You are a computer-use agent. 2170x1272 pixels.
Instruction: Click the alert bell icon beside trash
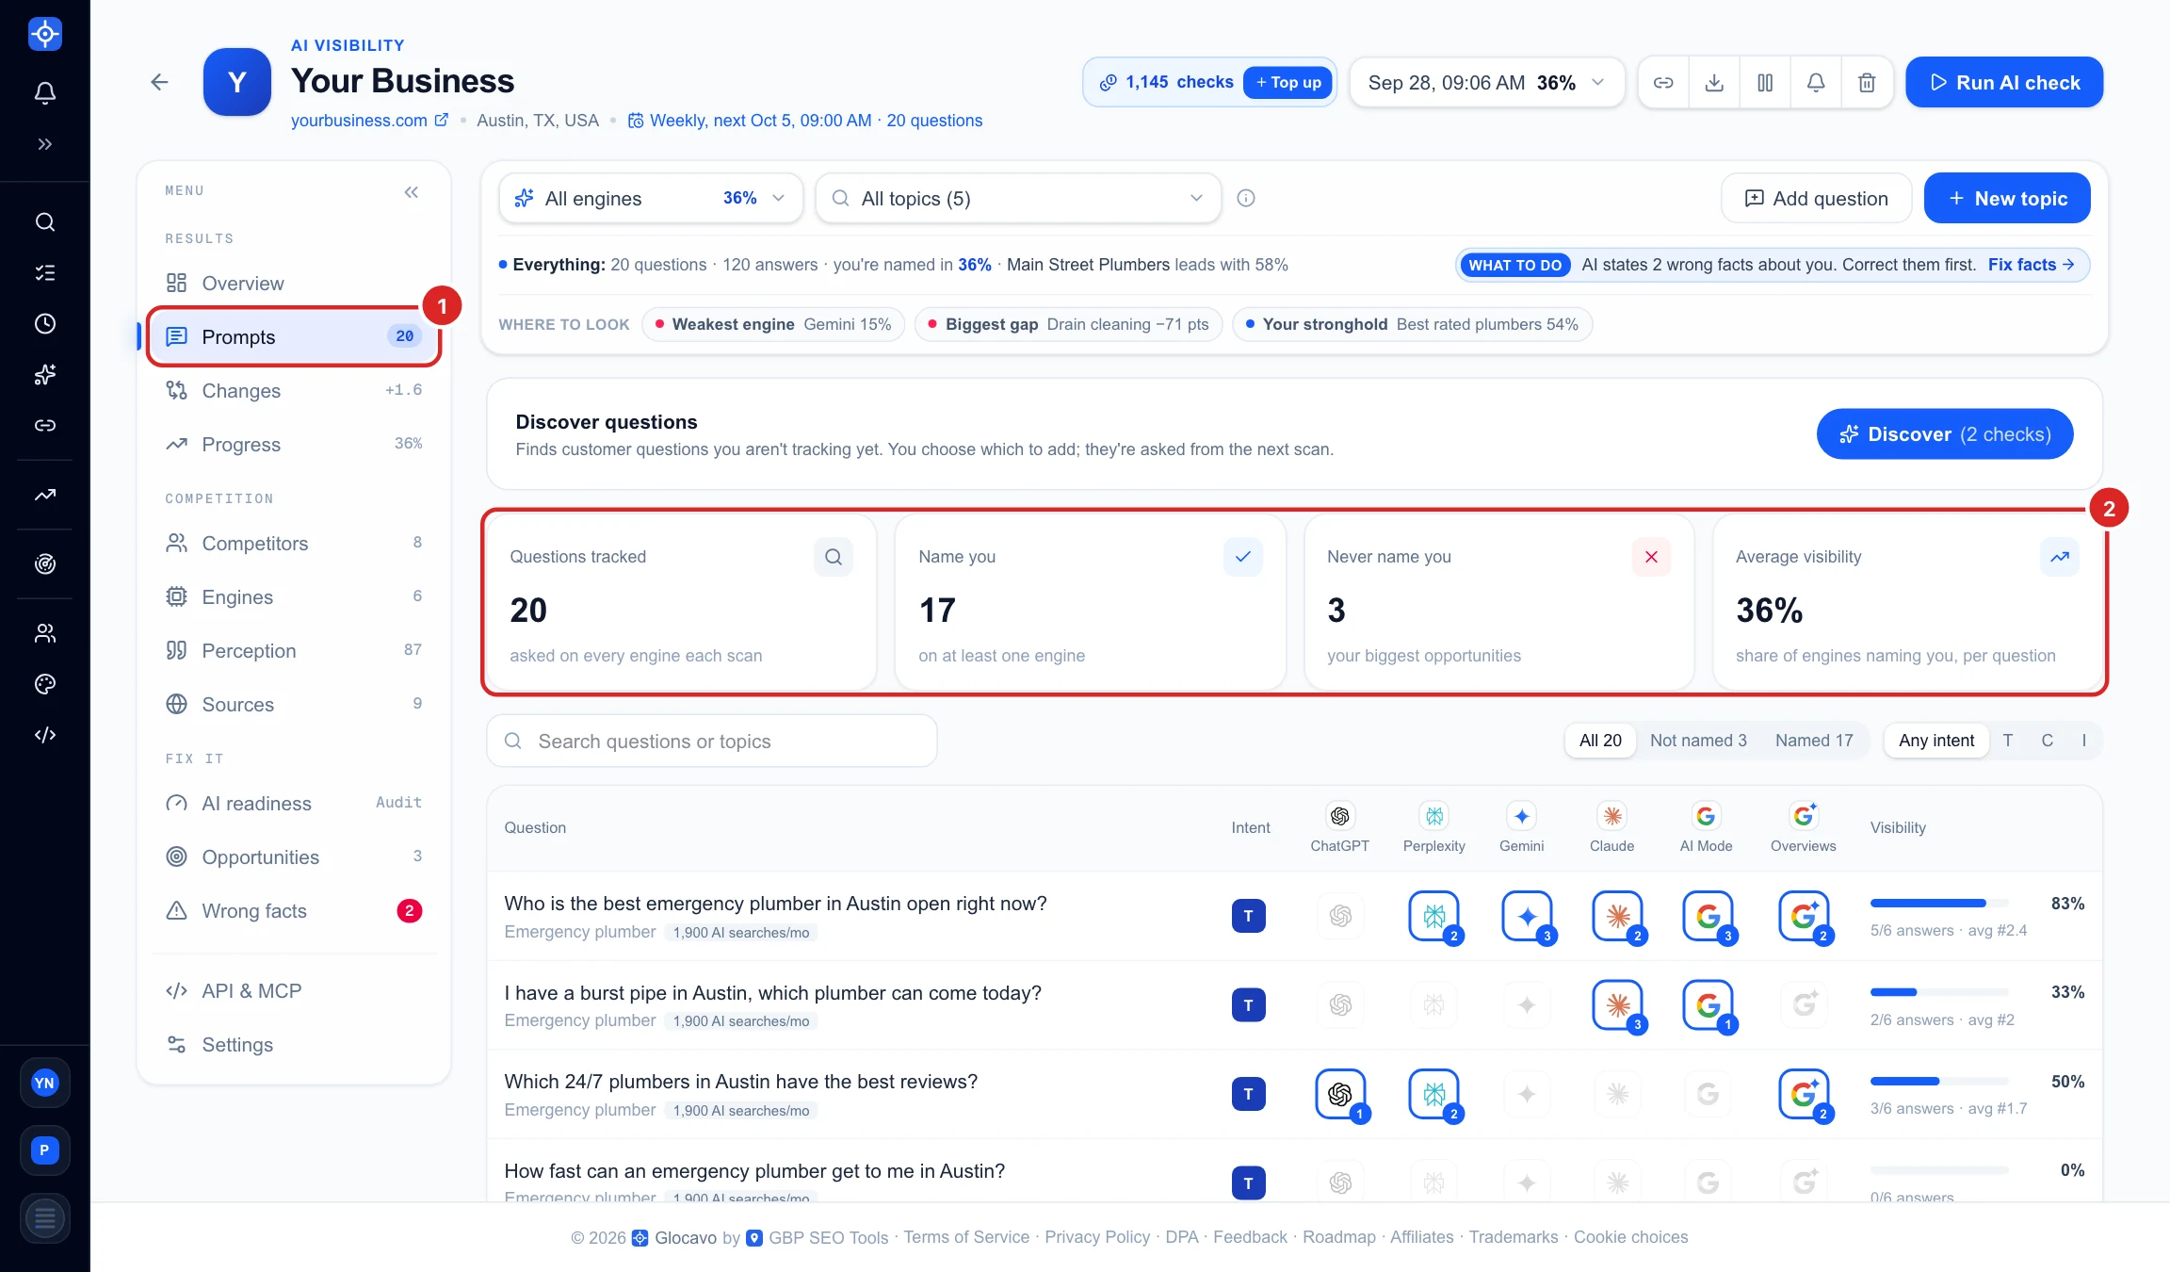pos(1816,83)
